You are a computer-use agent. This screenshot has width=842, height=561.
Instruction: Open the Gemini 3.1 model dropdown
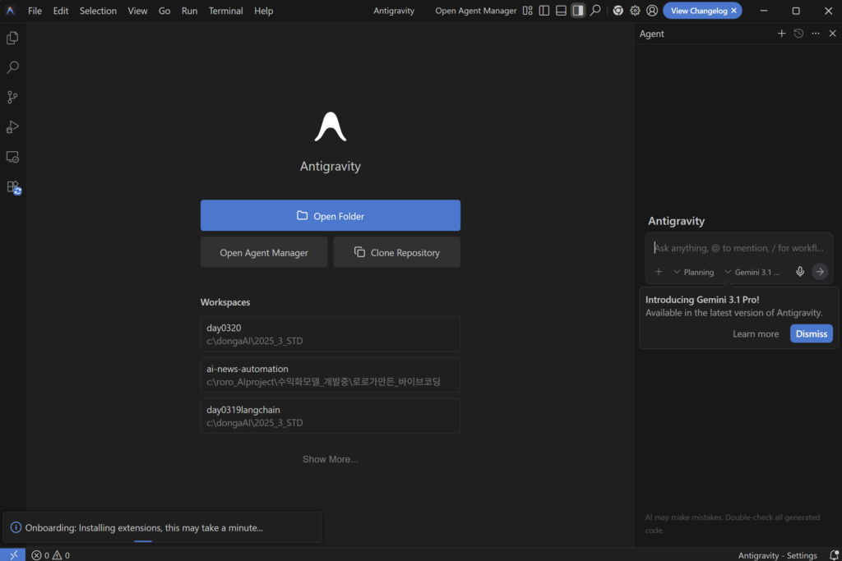coord(752,272)
